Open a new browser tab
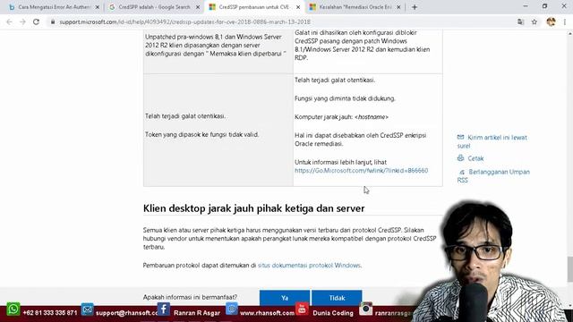Image resolution: width=573 pixels, height=322 pixels. tap(415, 7)
